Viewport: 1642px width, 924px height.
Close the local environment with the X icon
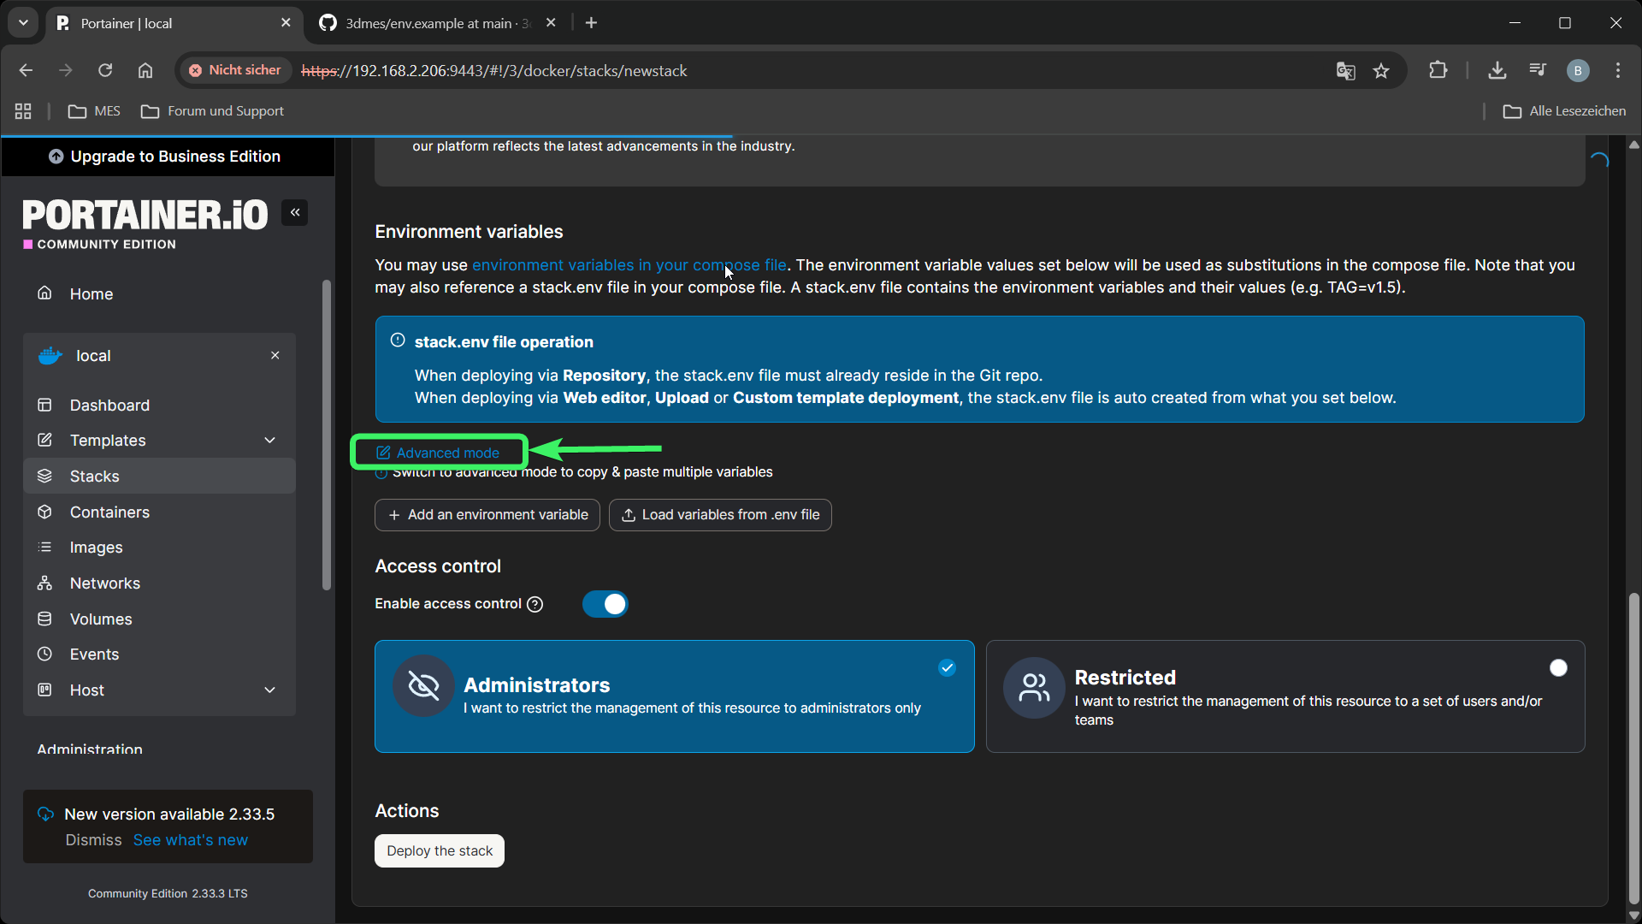pos(275,355)
